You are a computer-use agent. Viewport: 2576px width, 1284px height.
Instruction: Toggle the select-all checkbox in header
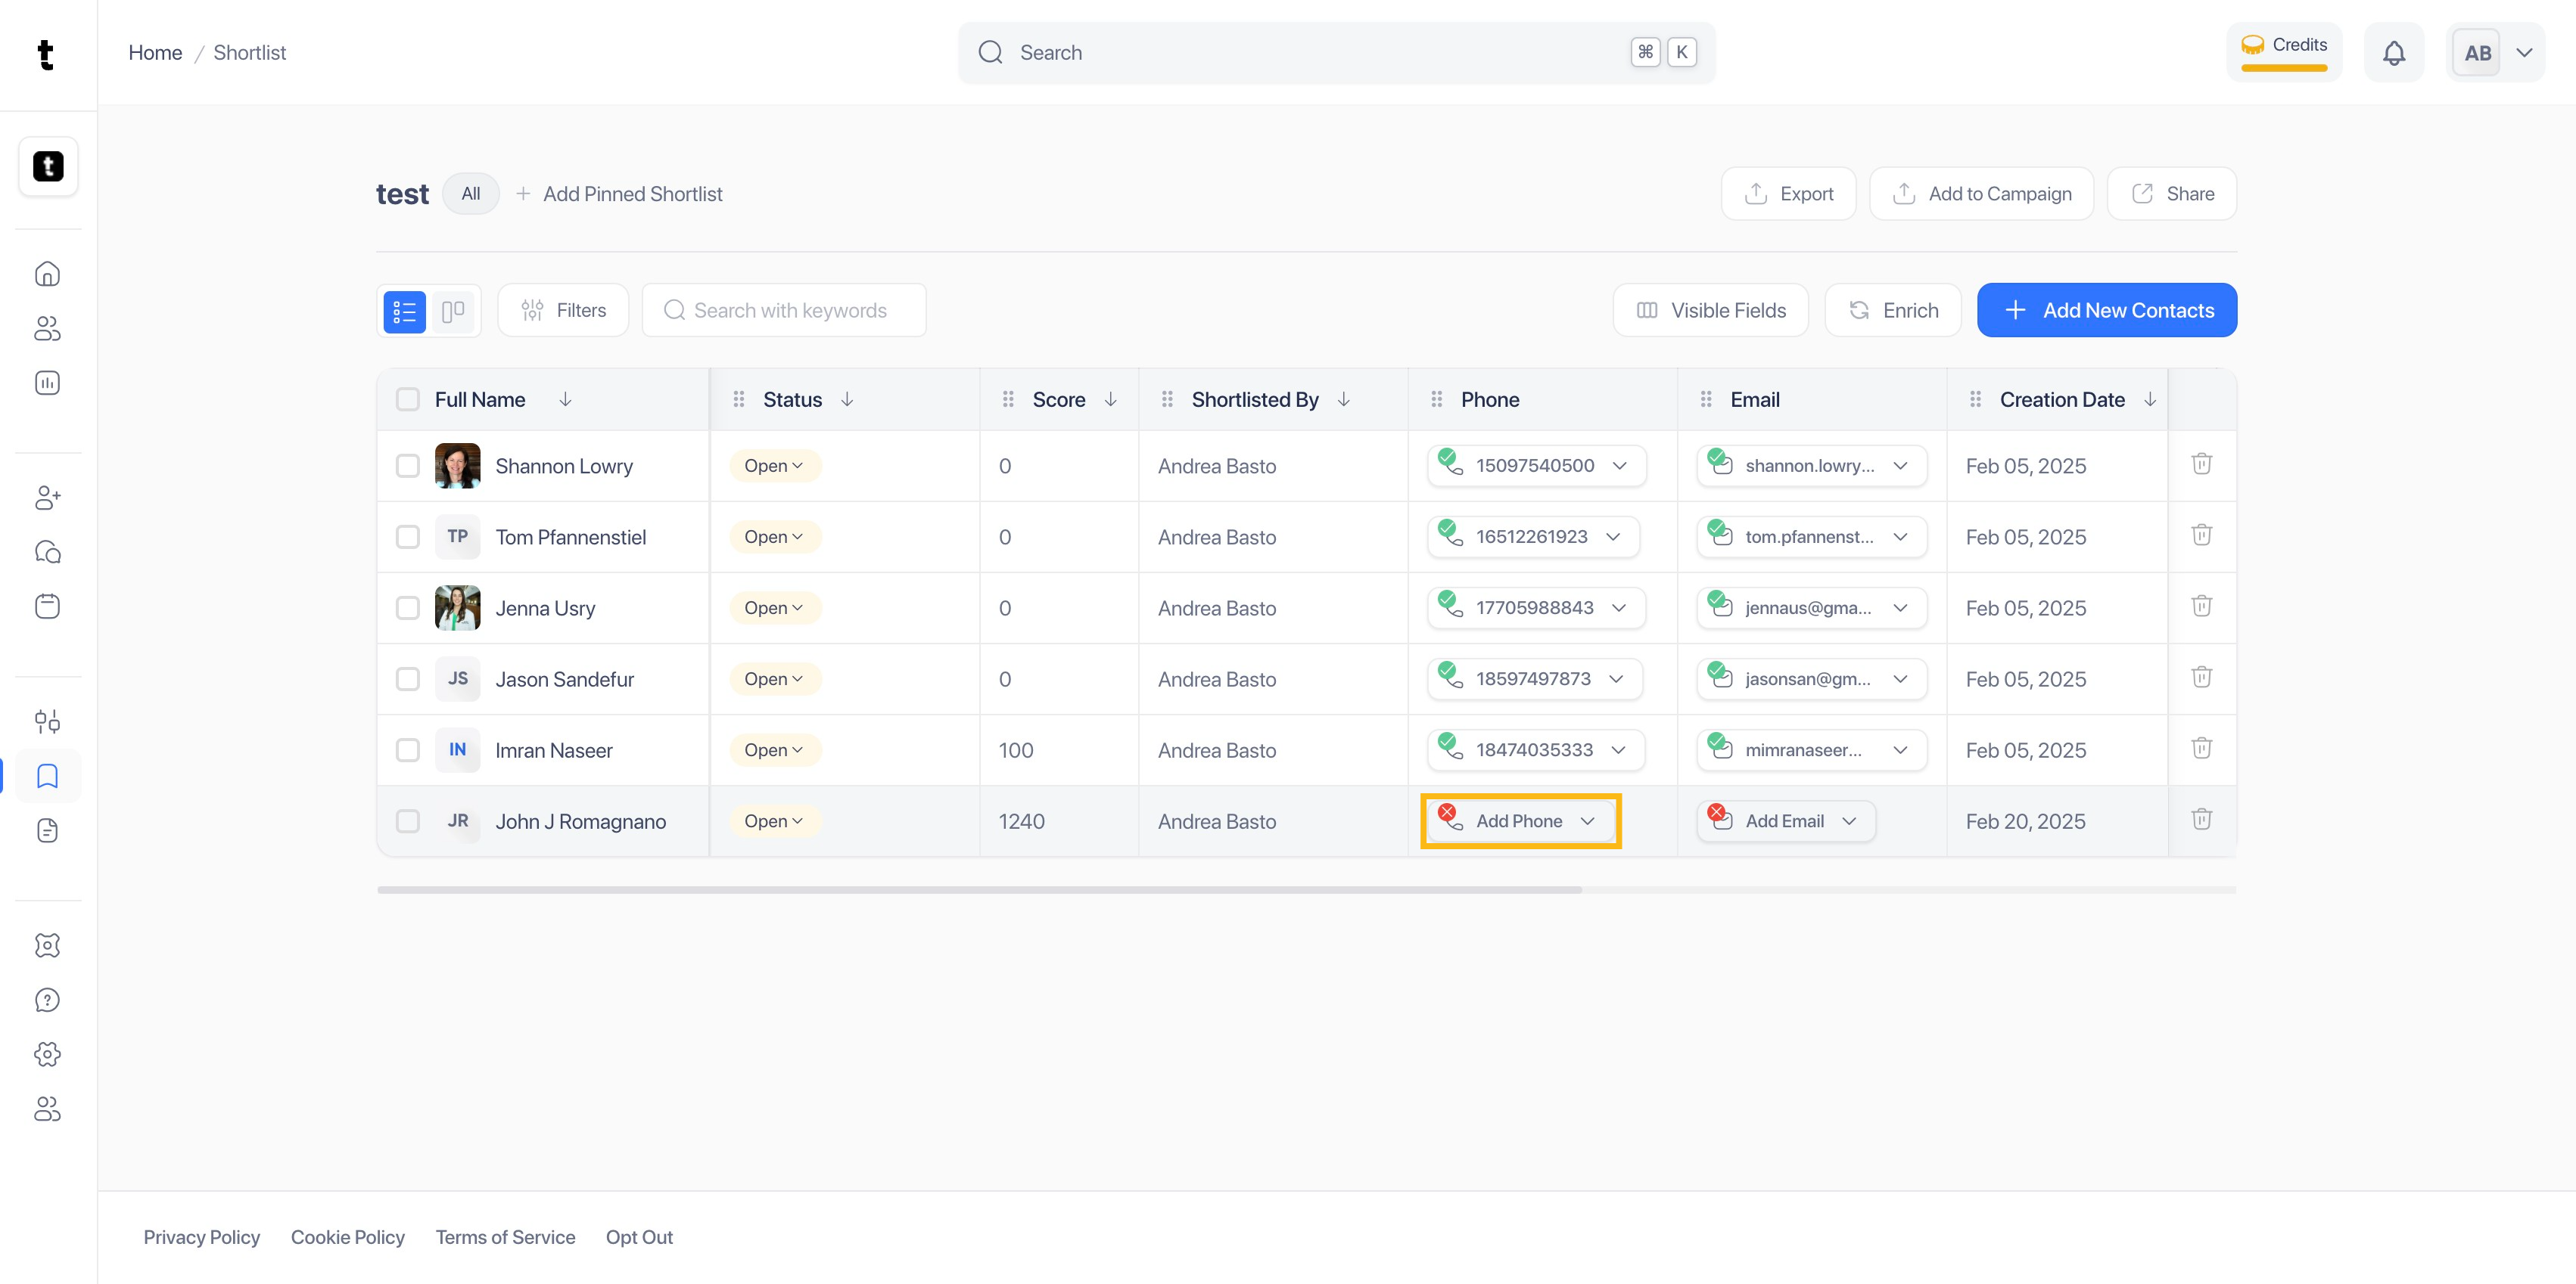pyautogui.click(x=407, y=400)
